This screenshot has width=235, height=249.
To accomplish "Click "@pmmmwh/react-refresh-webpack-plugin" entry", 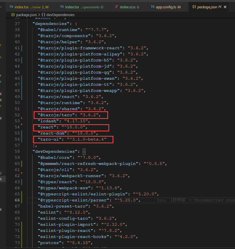I will (x=102, y=164).
